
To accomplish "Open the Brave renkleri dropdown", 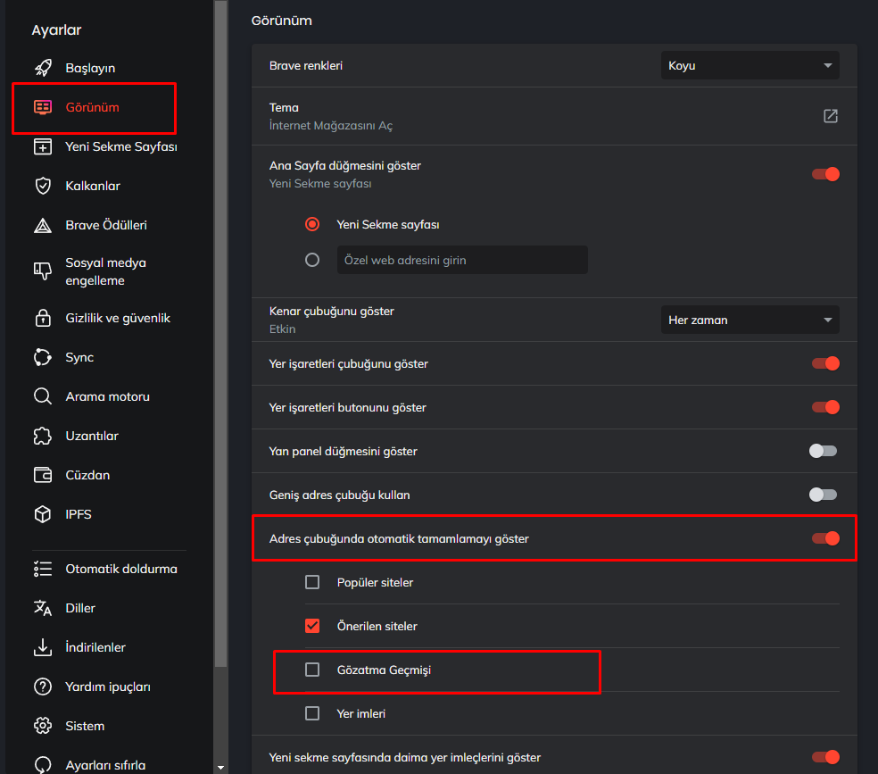I will point(750,65).
